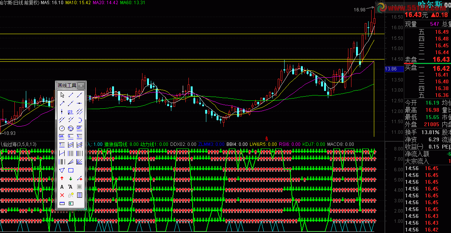Click the 买盘 一 bid price 16.42
The height and width of the screenshot is (233, 451).
click(x=441, y=68)
